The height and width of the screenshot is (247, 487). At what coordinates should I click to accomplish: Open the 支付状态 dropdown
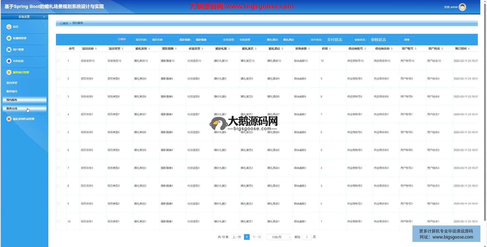(x=339, y=40)
